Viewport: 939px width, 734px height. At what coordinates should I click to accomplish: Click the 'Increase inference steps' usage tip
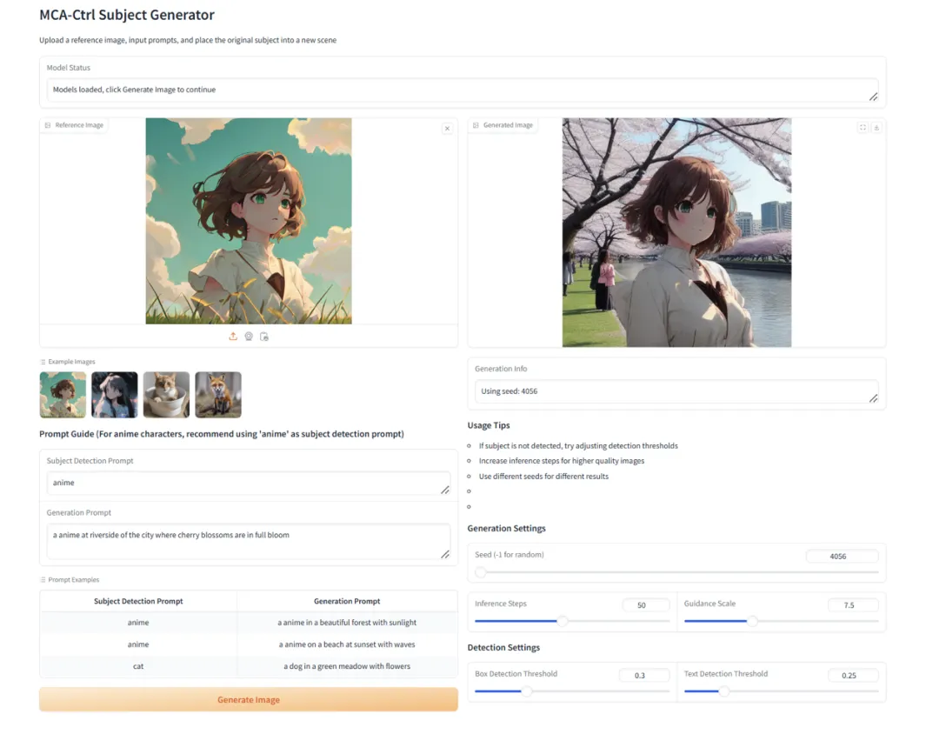click(x=561, y=461)
